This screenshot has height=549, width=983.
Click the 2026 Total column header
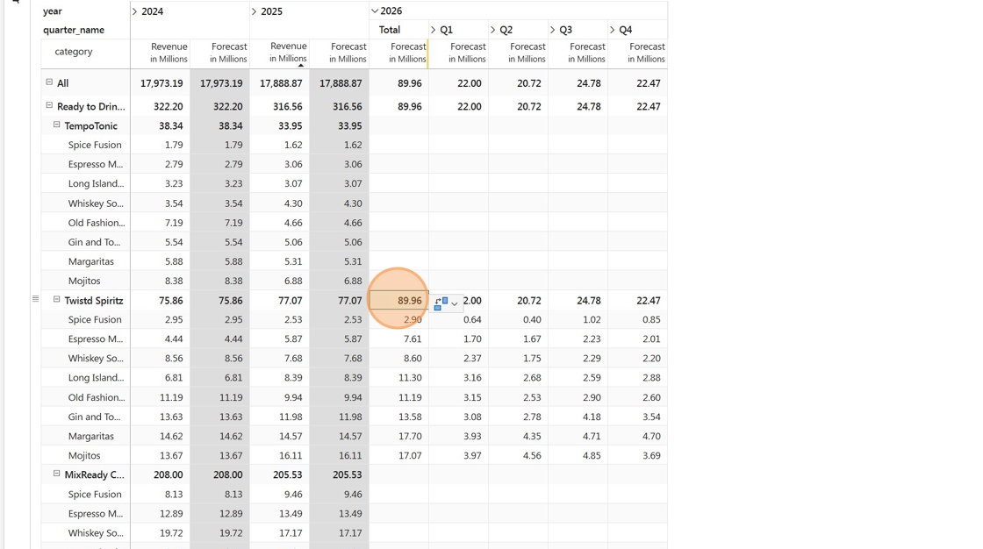coord(390,30)
